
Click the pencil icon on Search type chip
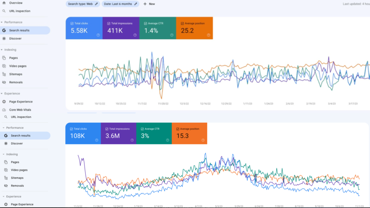[96, 4]
